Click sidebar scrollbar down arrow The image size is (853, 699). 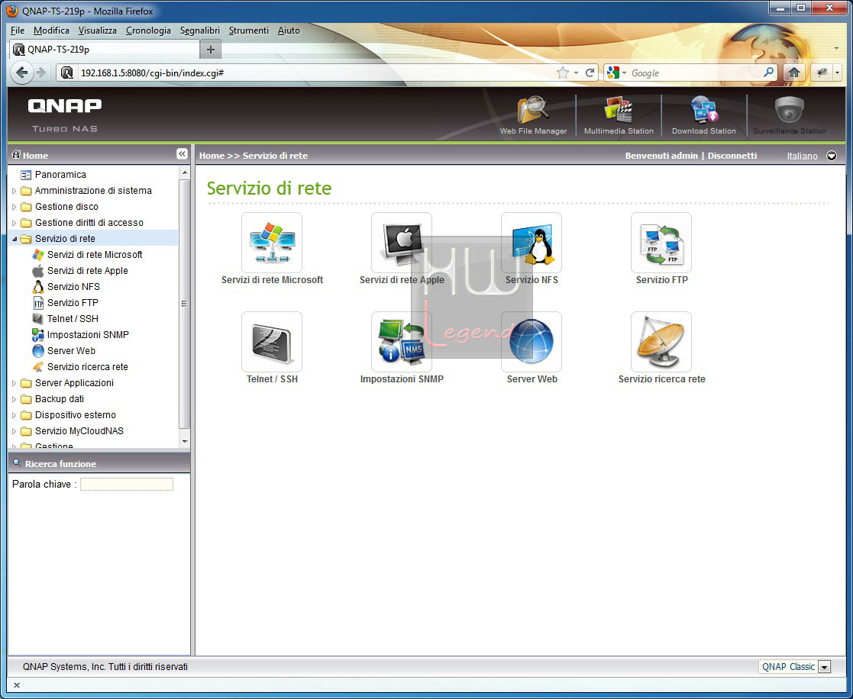[184, 442]
